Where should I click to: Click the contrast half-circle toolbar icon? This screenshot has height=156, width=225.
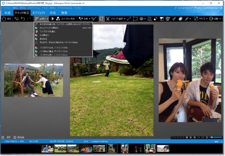click(x=52, y=19)
